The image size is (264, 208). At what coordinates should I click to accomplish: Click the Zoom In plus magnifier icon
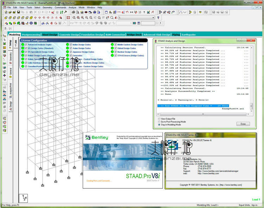[82, 18]
